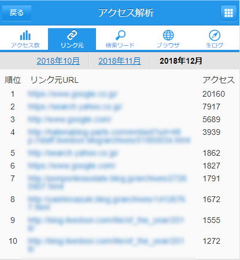Open rank 7 referrer link
The image size is (240, 260).
(107, 182)
